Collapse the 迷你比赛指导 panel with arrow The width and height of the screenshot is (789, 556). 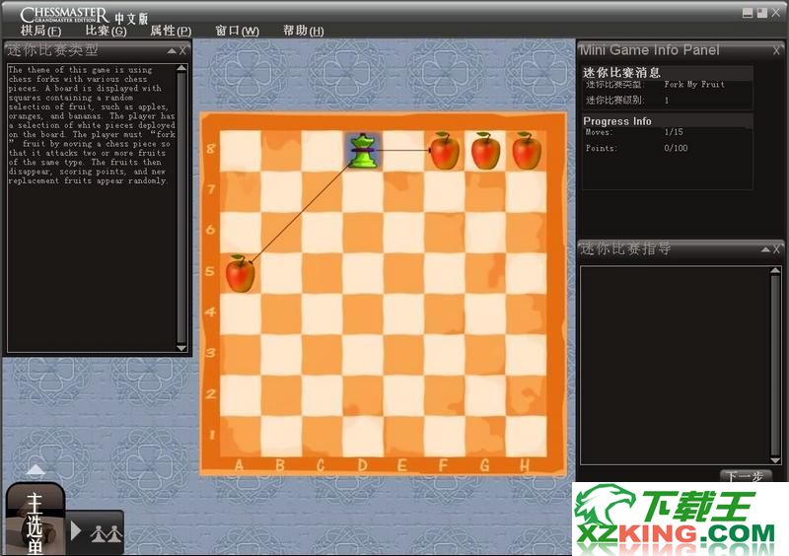pos(765,249)
